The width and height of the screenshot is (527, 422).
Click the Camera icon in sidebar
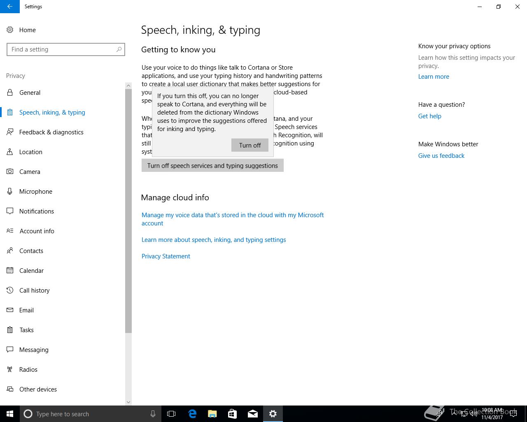(10, 171)
